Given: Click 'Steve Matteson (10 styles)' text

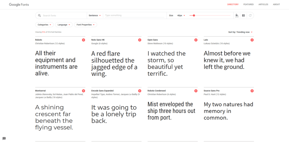Looking at the screenshot, I should pyautogui.click(x=160, y=44).
